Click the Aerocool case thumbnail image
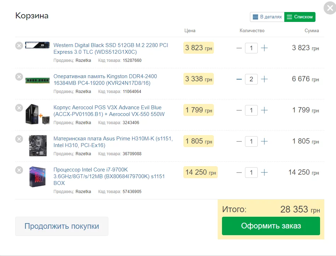The image size is (336, 256). [x=38, y=114]
